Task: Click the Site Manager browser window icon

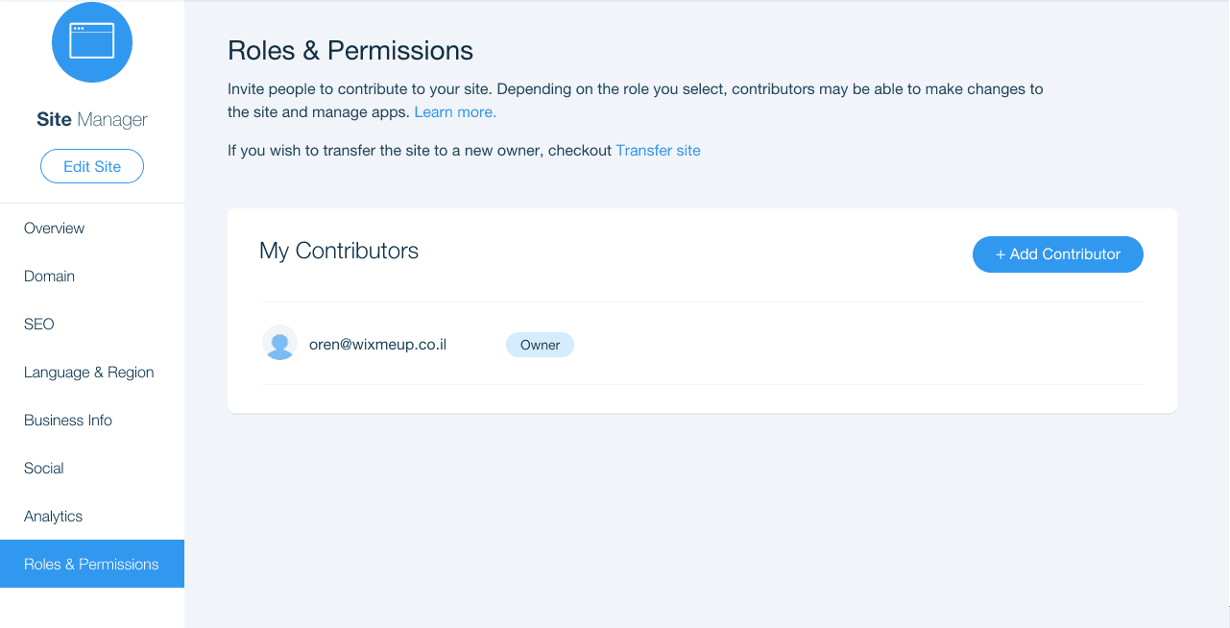Action: pos(92,42)
